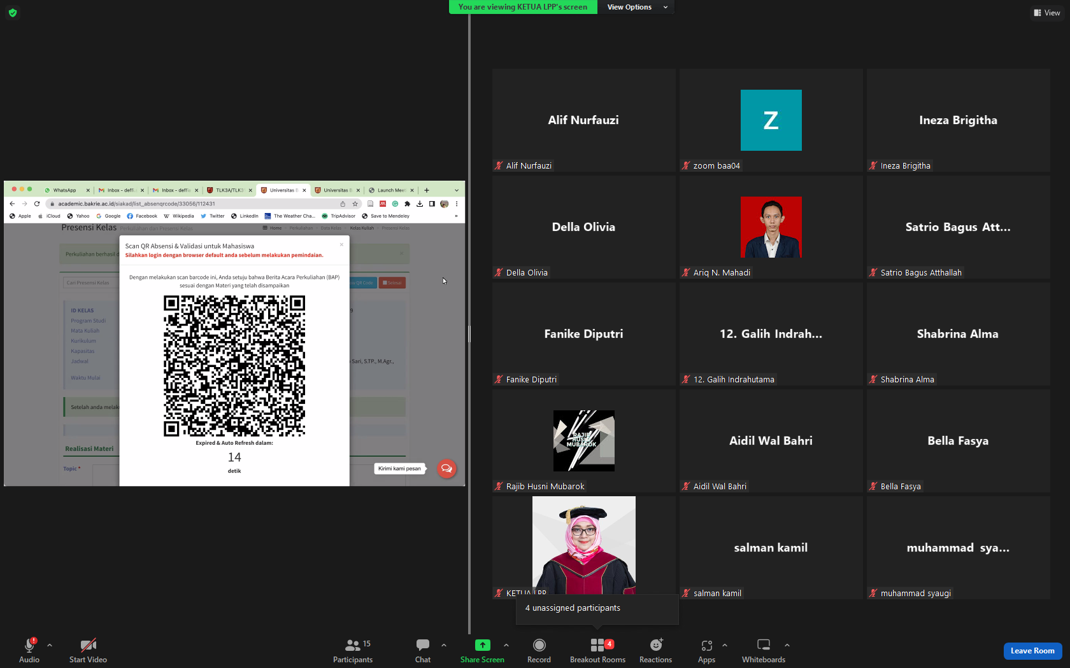Click the browser back arrow in shared screen

12,204
